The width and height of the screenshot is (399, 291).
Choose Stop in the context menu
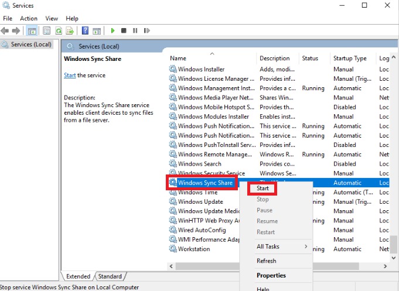[x=262, y=199]
